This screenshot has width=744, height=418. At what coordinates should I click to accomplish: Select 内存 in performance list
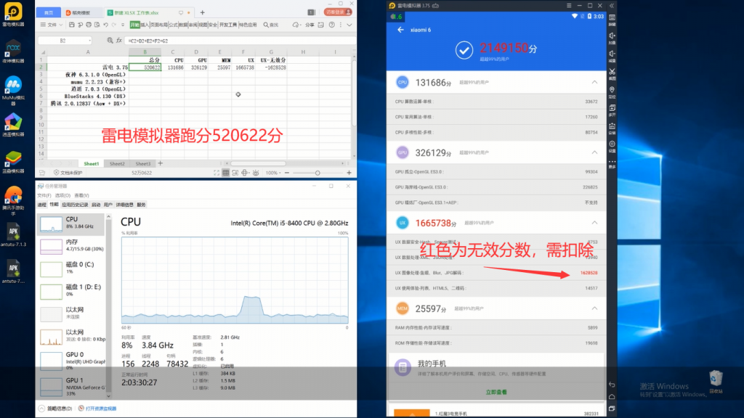[x=72, y=245]
